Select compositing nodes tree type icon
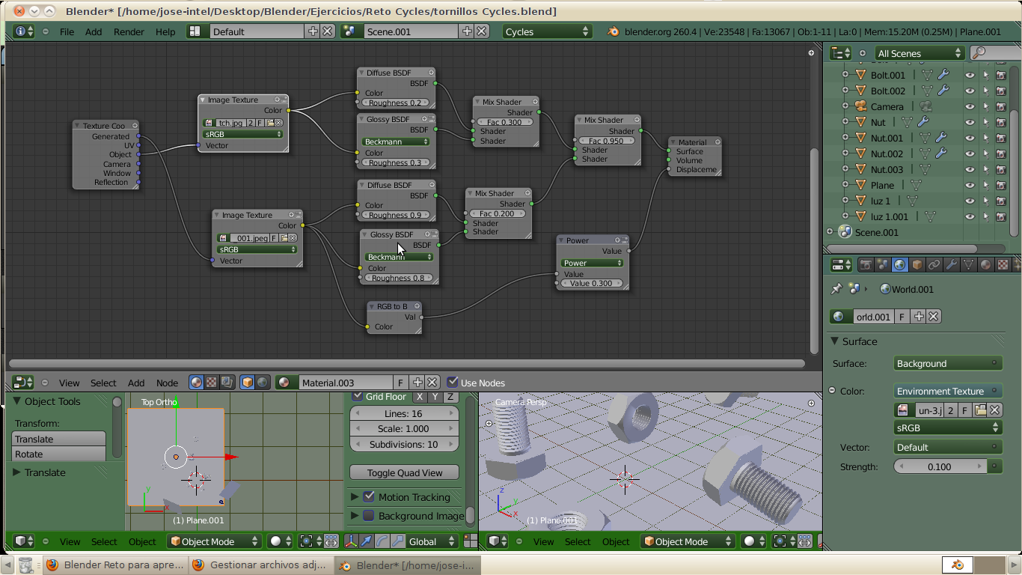 tap(227, 383)
